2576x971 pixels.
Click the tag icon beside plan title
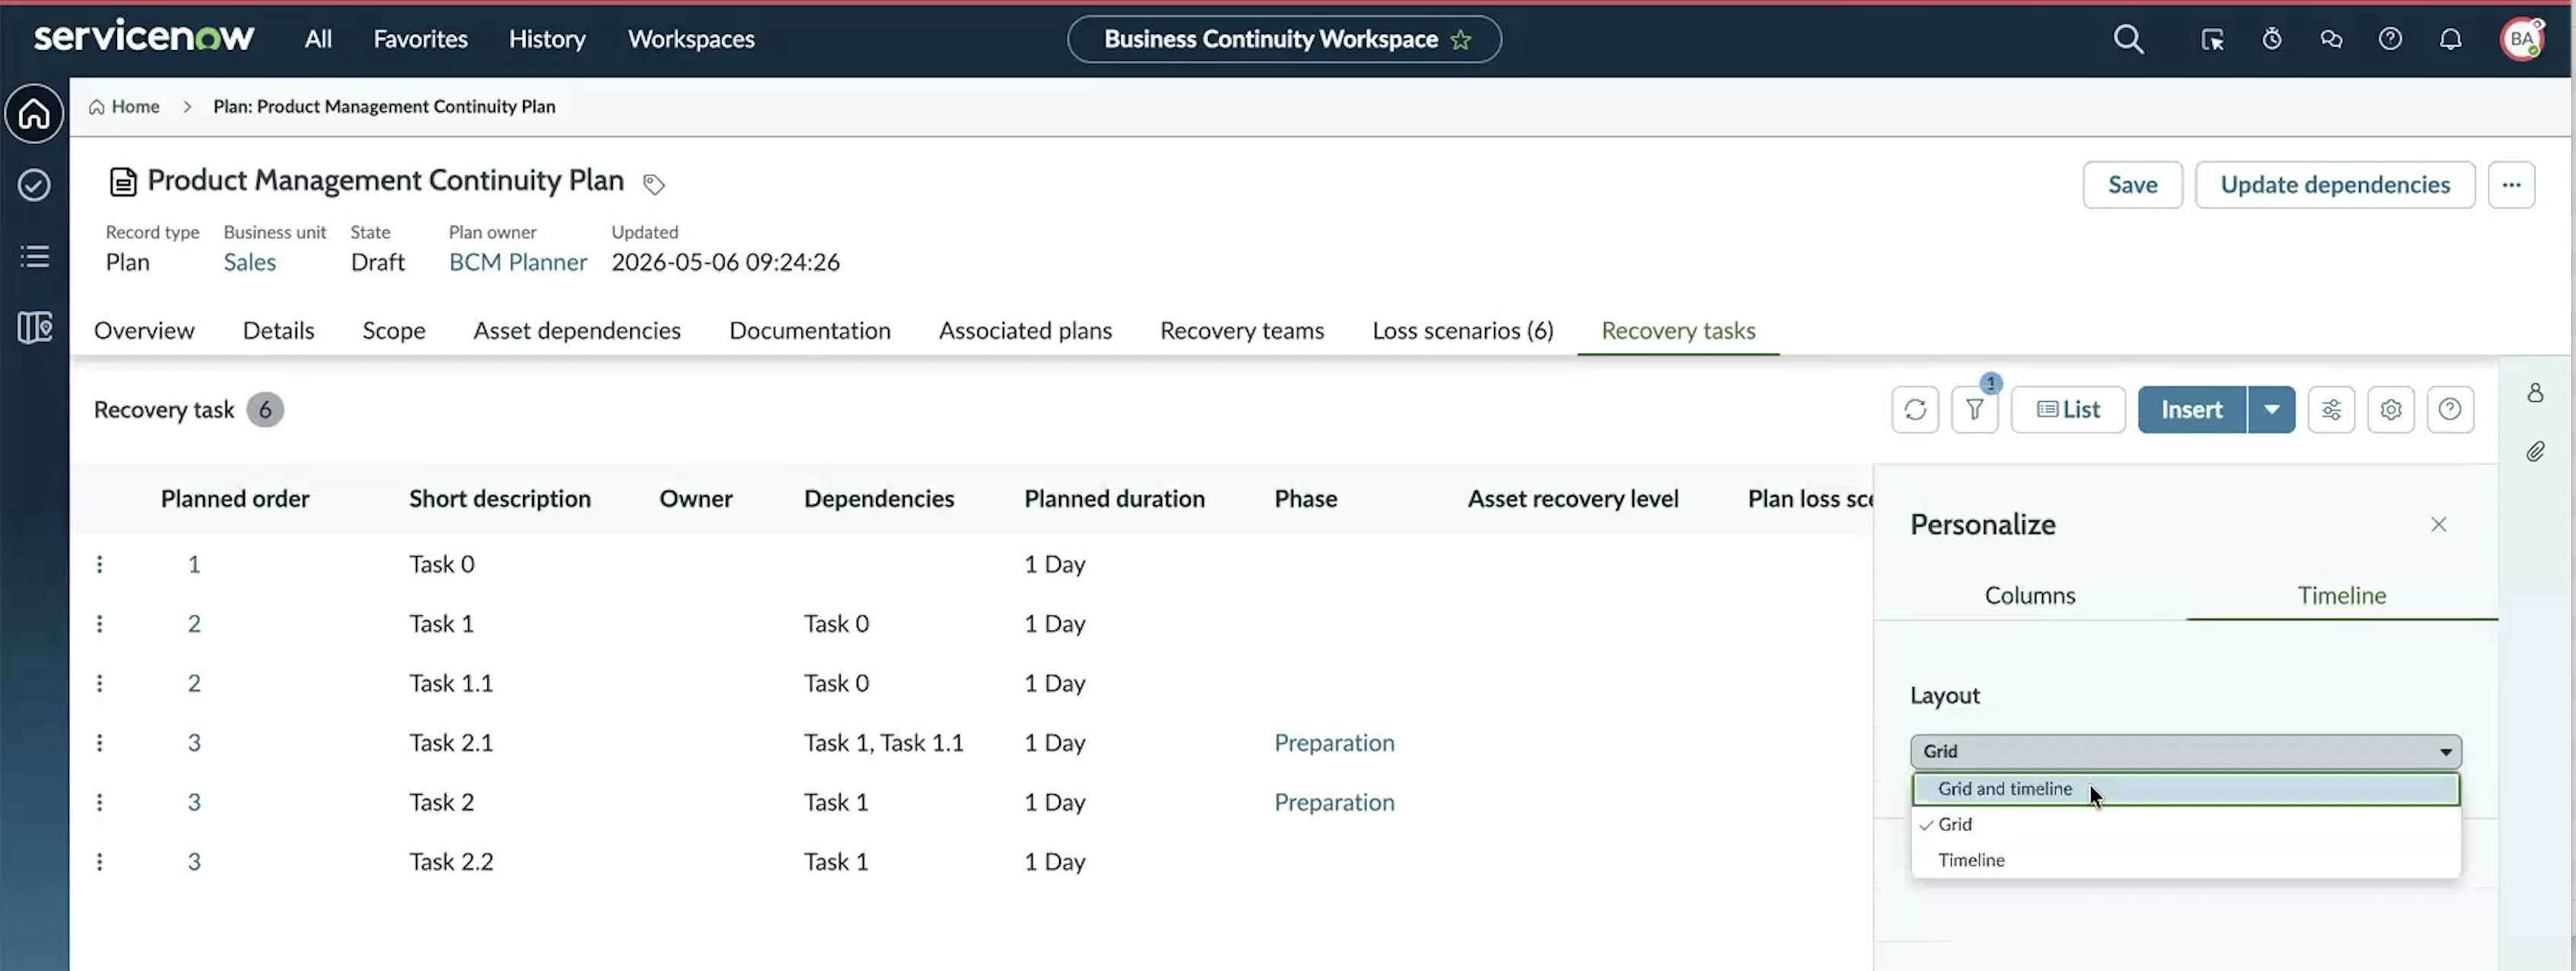point(654,184)
